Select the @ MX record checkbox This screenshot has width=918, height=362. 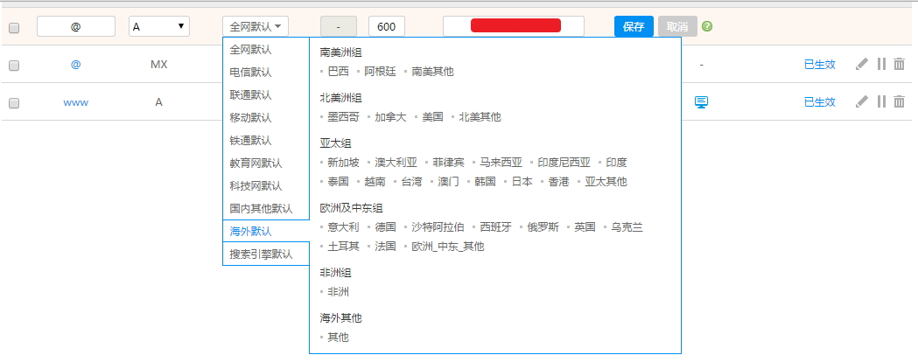tap(14, 66)
